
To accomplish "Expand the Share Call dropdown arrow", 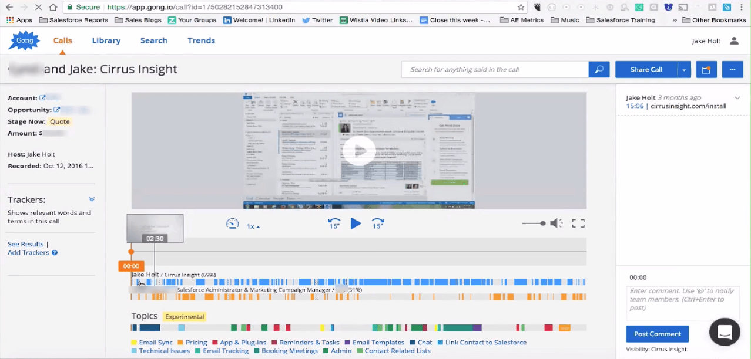I will (685, 69).
